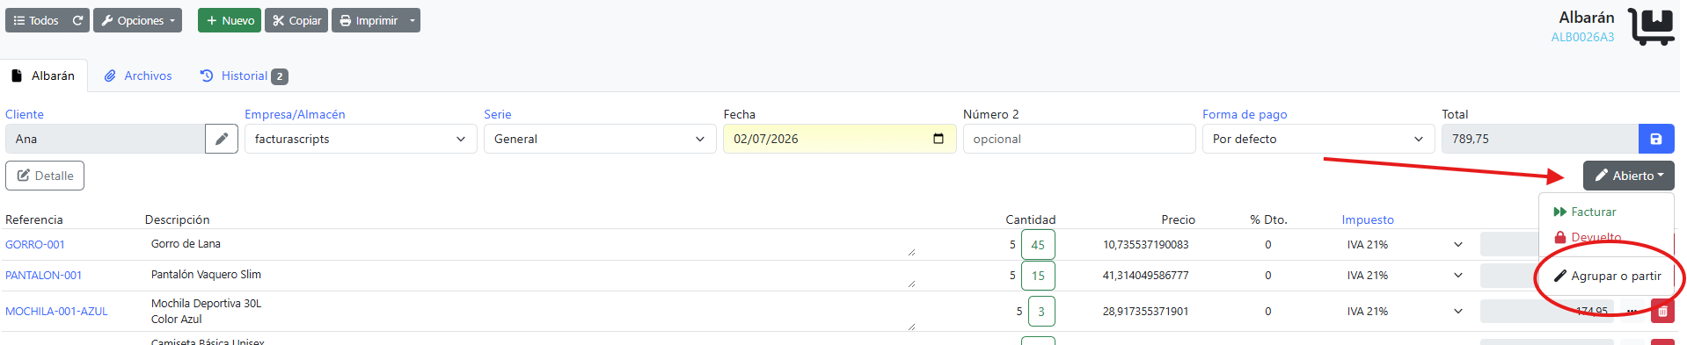Click the green Nuevo plus button

(230, 20)
